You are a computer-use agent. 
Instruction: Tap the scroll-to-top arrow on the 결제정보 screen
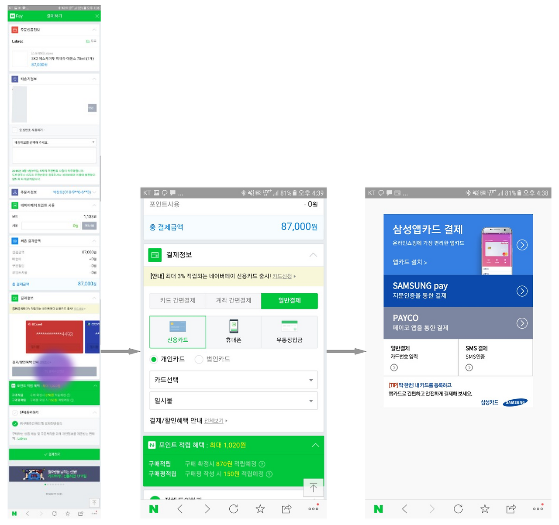pos(313,487)
